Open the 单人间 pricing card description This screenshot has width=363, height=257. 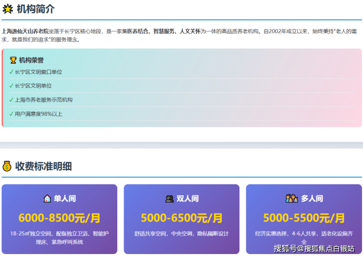[x=59, y=238]
